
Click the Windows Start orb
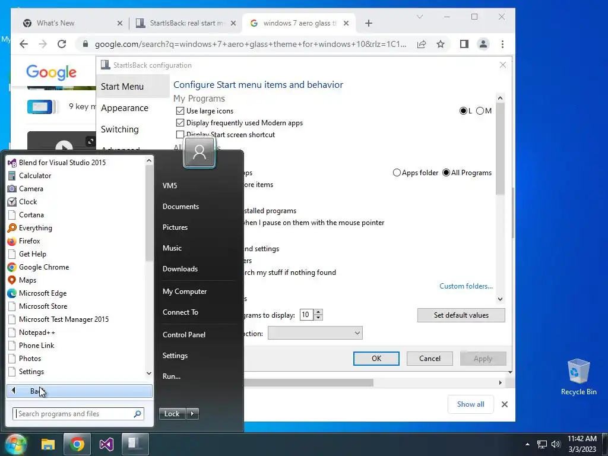(x=15, y=444)
